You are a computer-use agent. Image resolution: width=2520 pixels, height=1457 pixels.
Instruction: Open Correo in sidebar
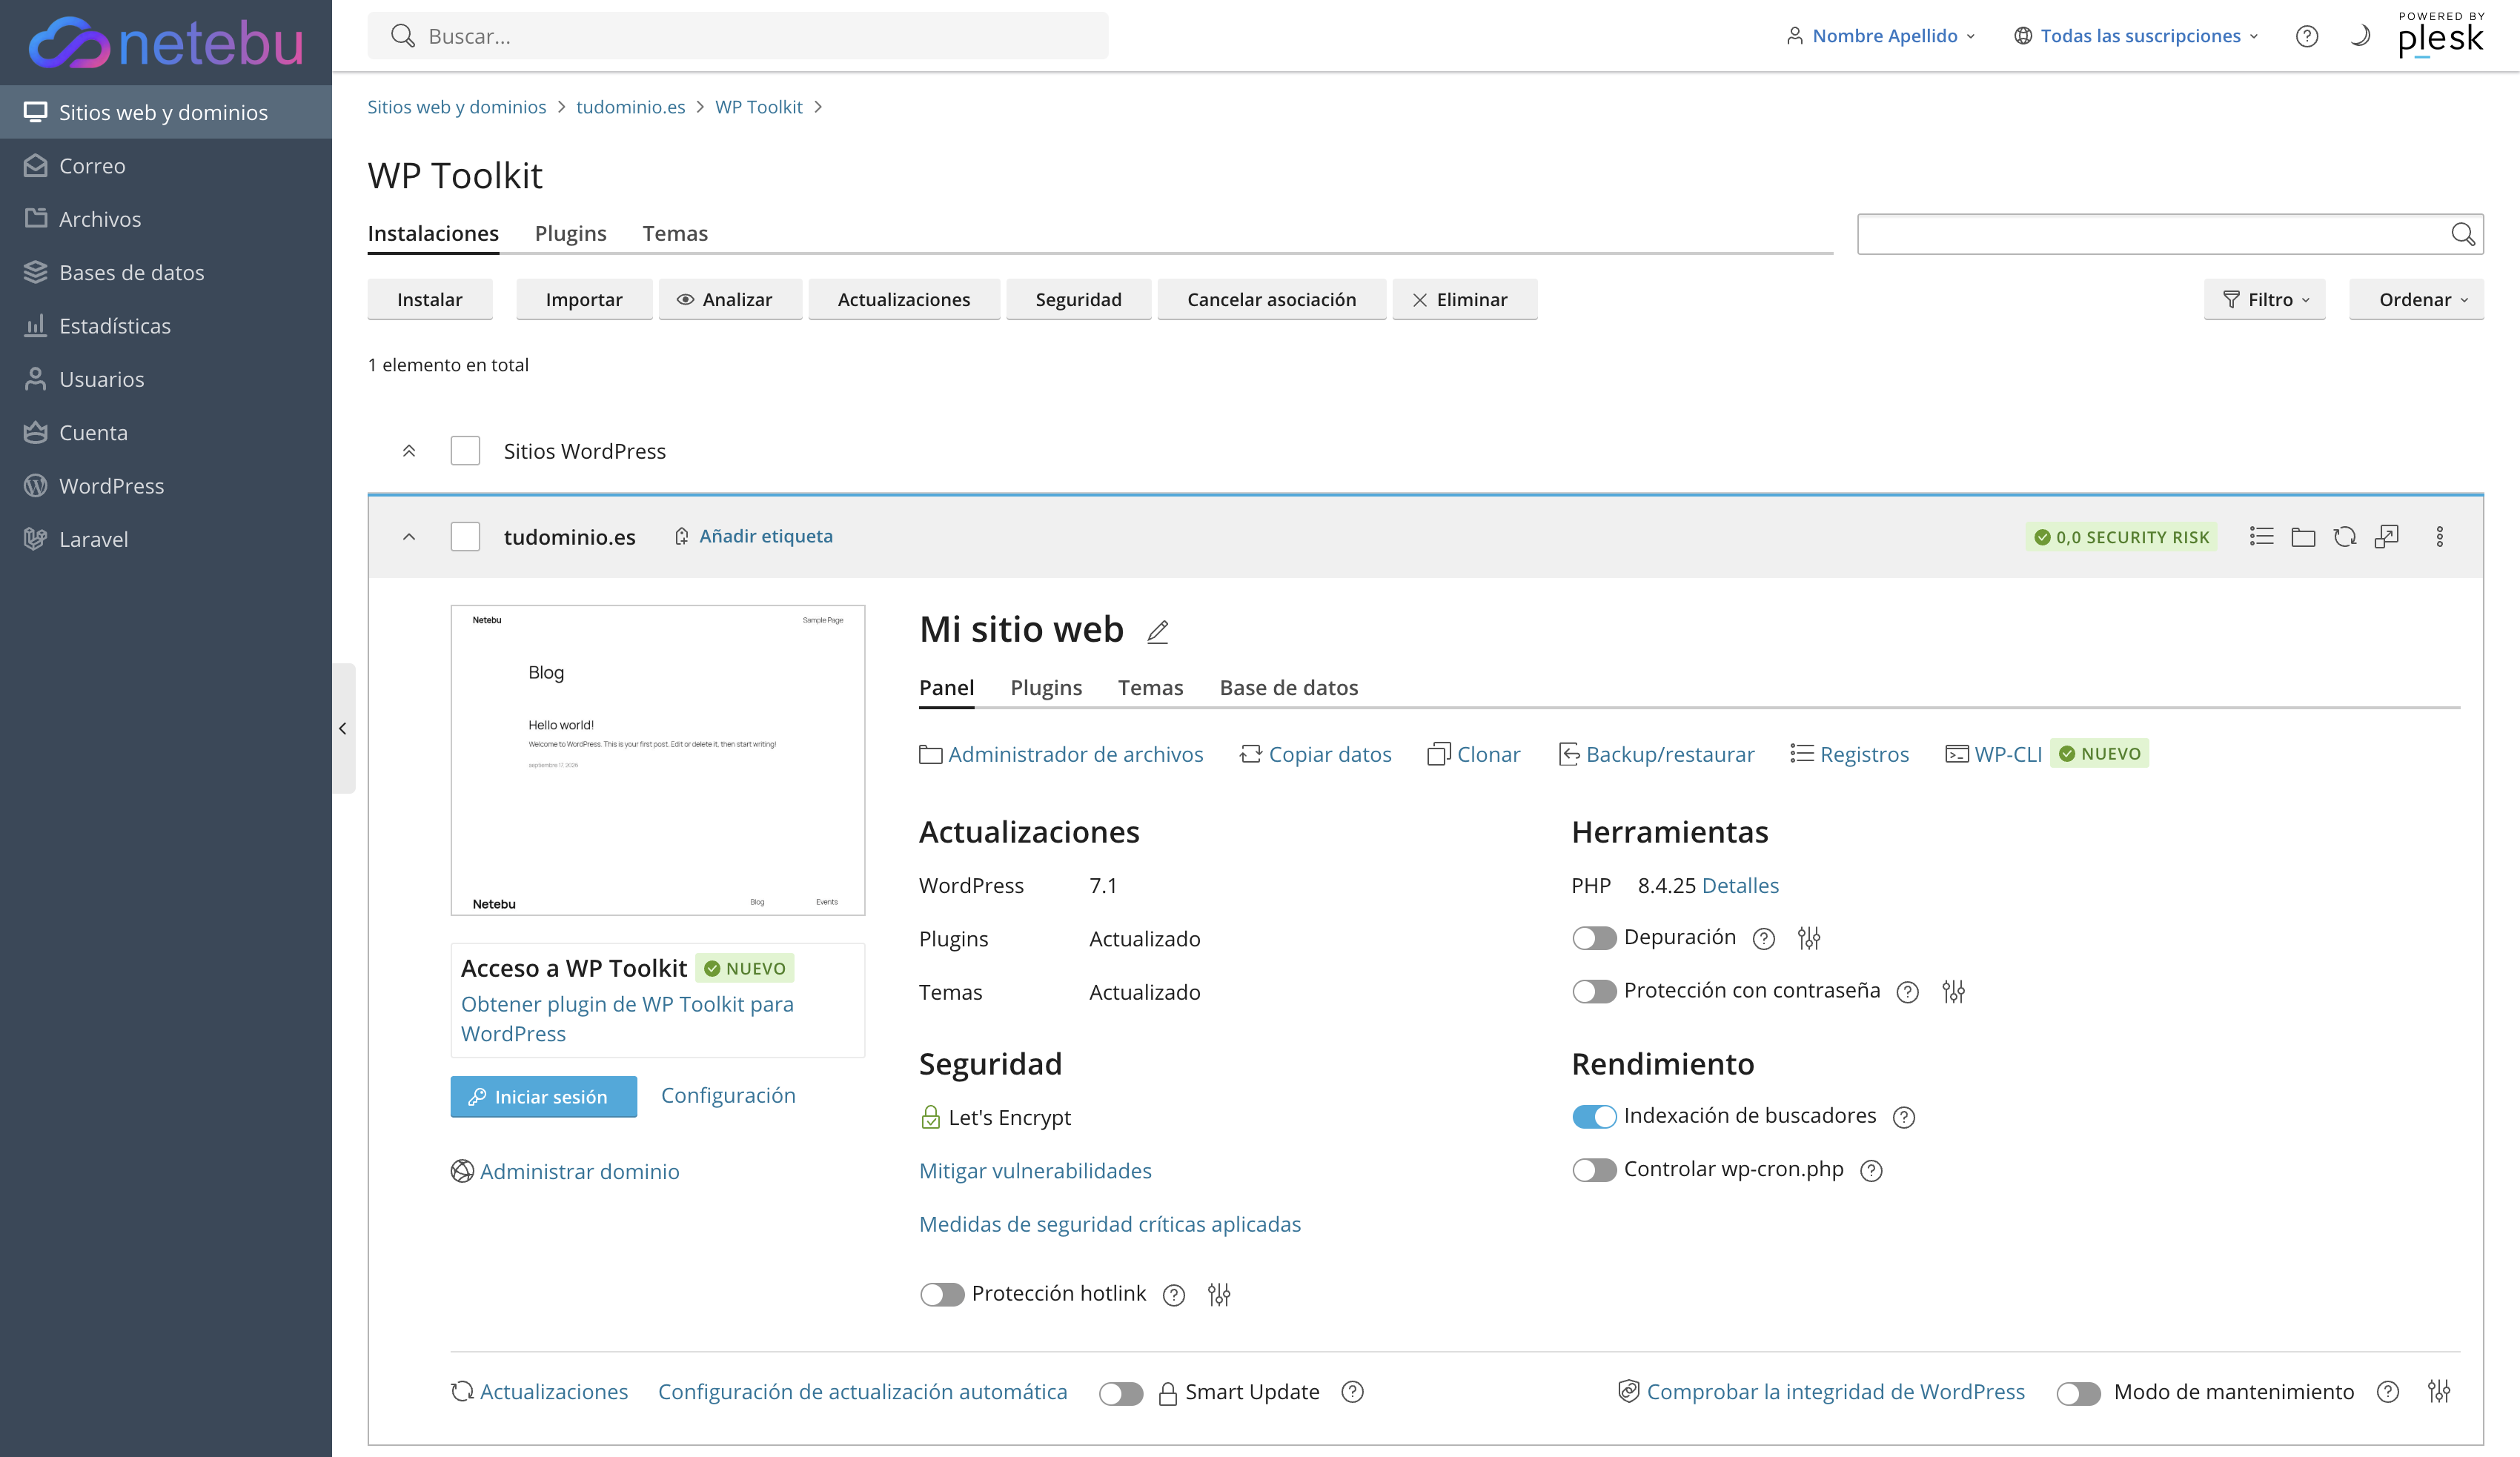(x=166, y=165)
